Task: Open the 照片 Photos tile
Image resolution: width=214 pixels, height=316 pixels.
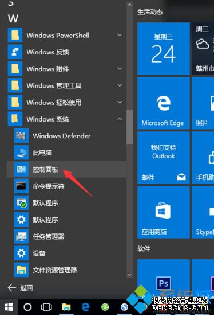Action: click(x=203, y=103)
